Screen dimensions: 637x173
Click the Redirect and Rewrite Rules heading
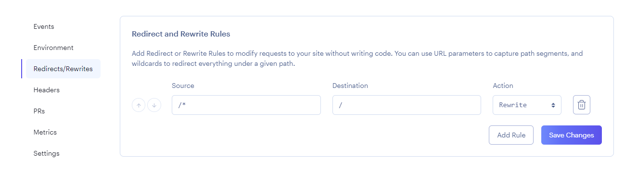181,34
